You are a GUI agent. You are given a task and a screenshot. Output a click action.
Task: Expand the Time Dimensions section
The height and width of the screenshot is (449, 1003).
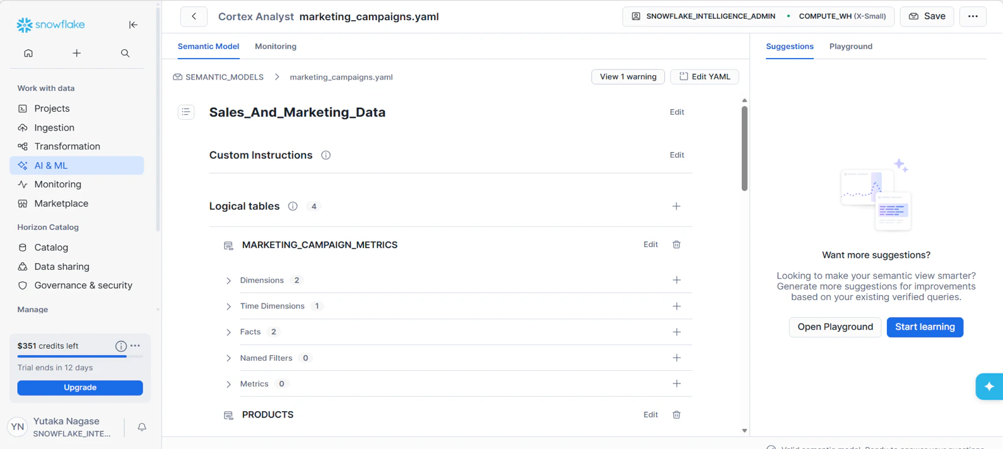228,306
